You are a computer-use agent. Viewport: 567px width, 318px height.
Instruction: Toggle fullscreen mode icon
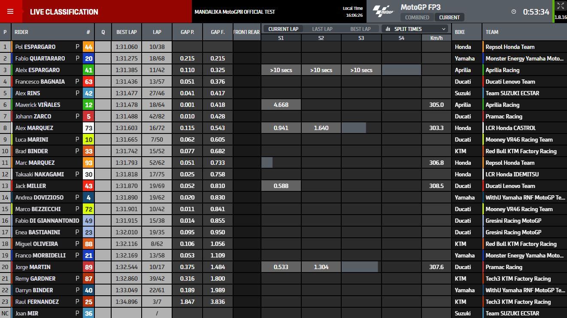tap(560, 6)
